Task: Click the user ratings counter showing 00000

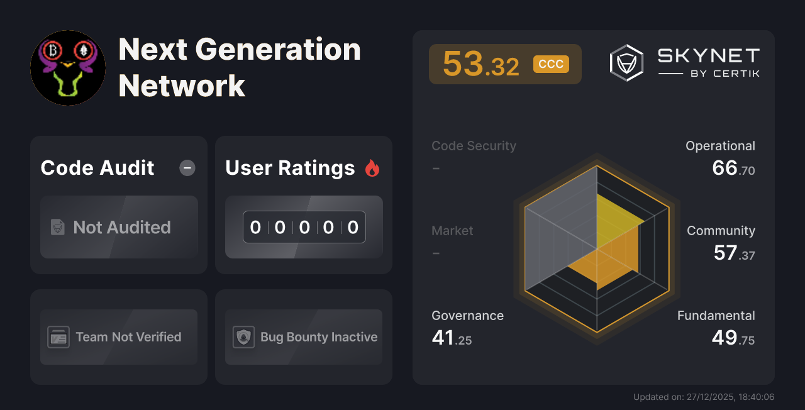Action: tap(304, 227)
